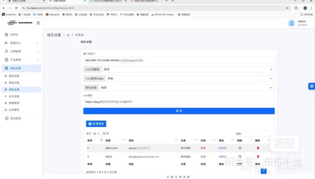315x179 pixels.
Task: Open the floating blue gear on right edge
Action: (x=312, y=86)
